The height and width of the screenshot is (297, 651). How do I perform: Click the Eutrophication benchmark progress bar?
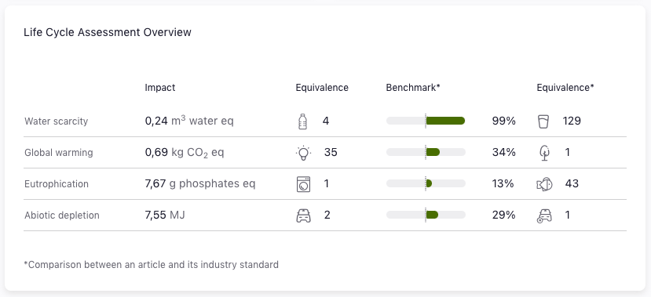[426, 183]
